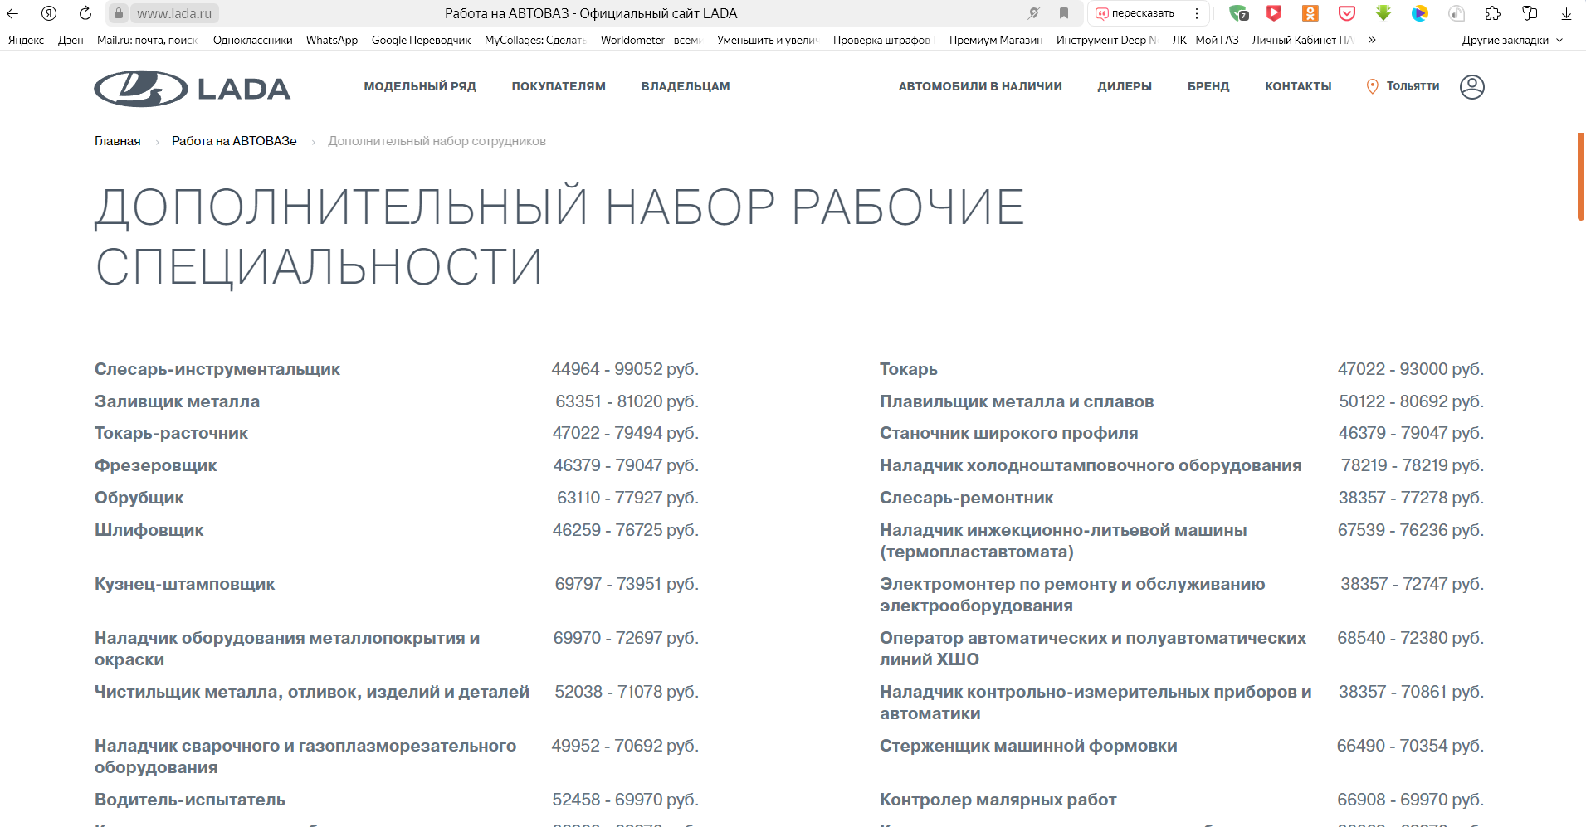Click the padlock site security icon
This screenshot has height=827, width=1586.
[119, 13]
